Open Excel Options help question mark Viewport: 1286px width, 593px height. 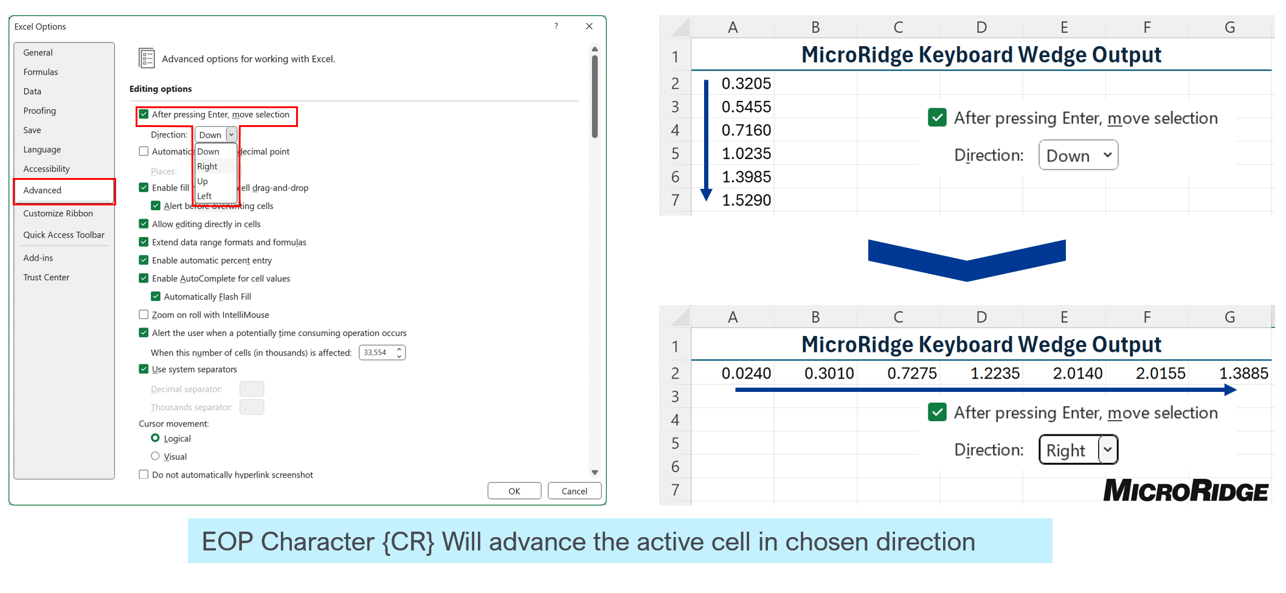click(x=556, y=26)
